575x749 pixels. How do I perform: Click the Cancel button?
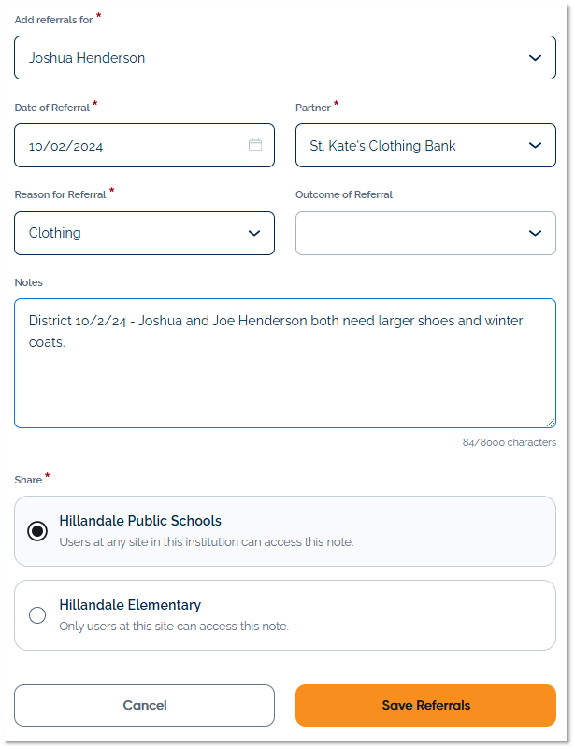tap(144, 705)
